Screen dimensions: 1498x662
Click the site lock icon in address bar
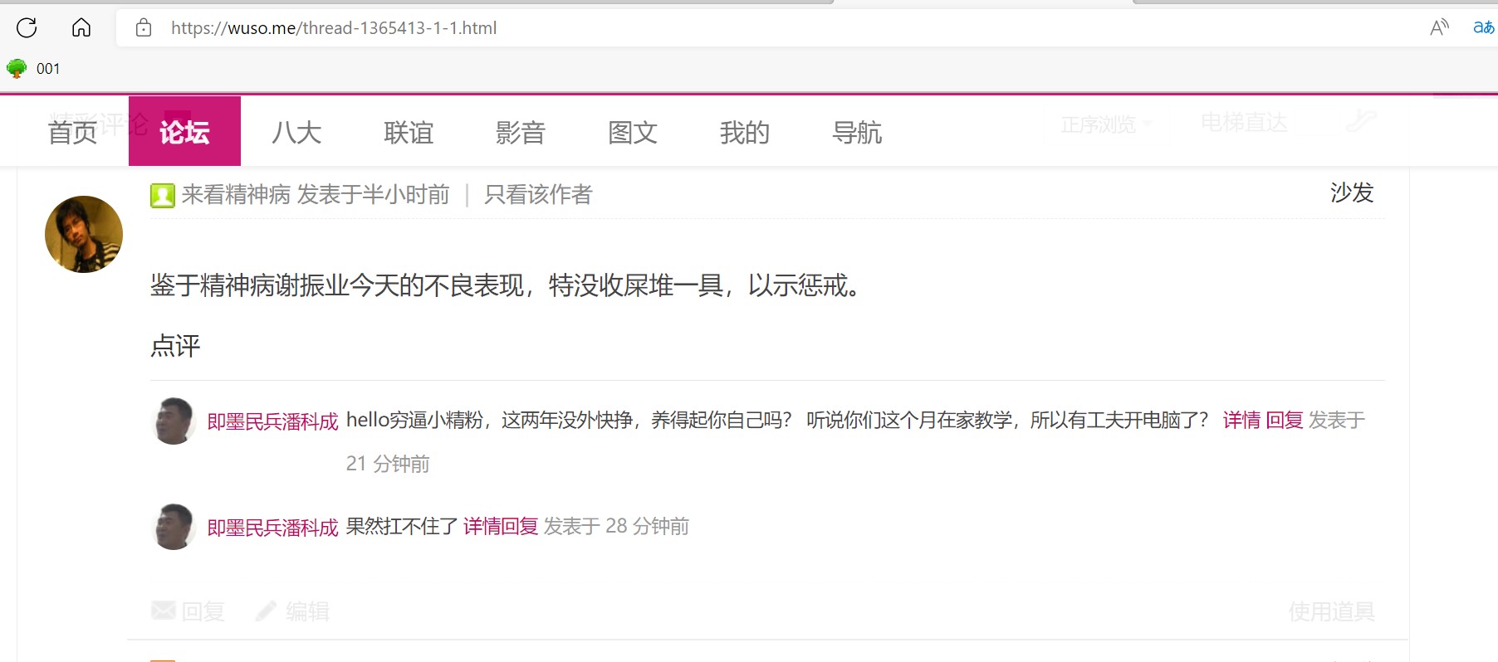pos(144,28)
